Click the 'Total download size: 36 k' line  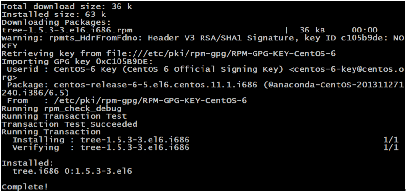coord(67,7)
